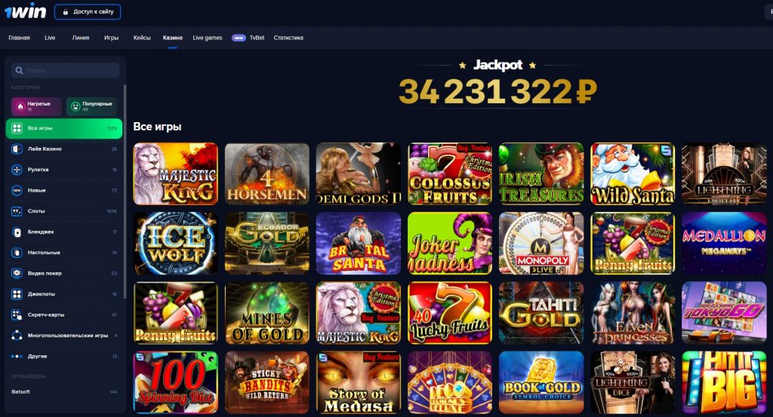The width and height of the screenshot is (773, 417).
Task: Open the Betsoft provider link
Action: pyautogui.click(x=20, y=392)
